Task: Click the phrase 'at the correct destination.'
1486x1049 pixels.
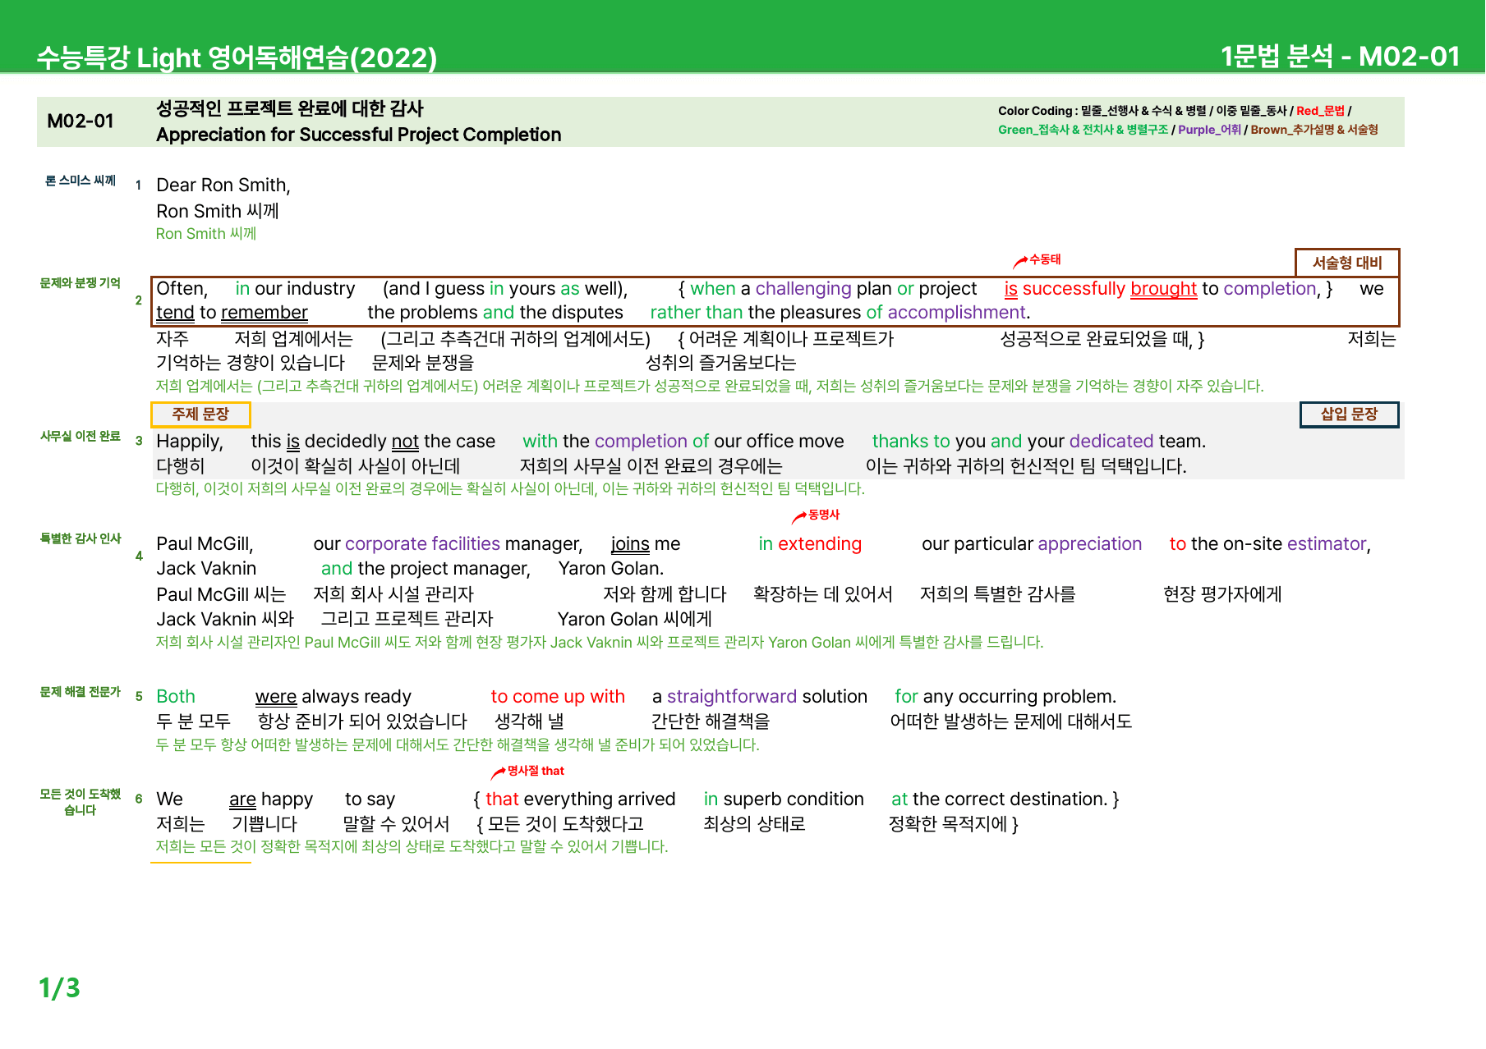Action: [1000, 799]
